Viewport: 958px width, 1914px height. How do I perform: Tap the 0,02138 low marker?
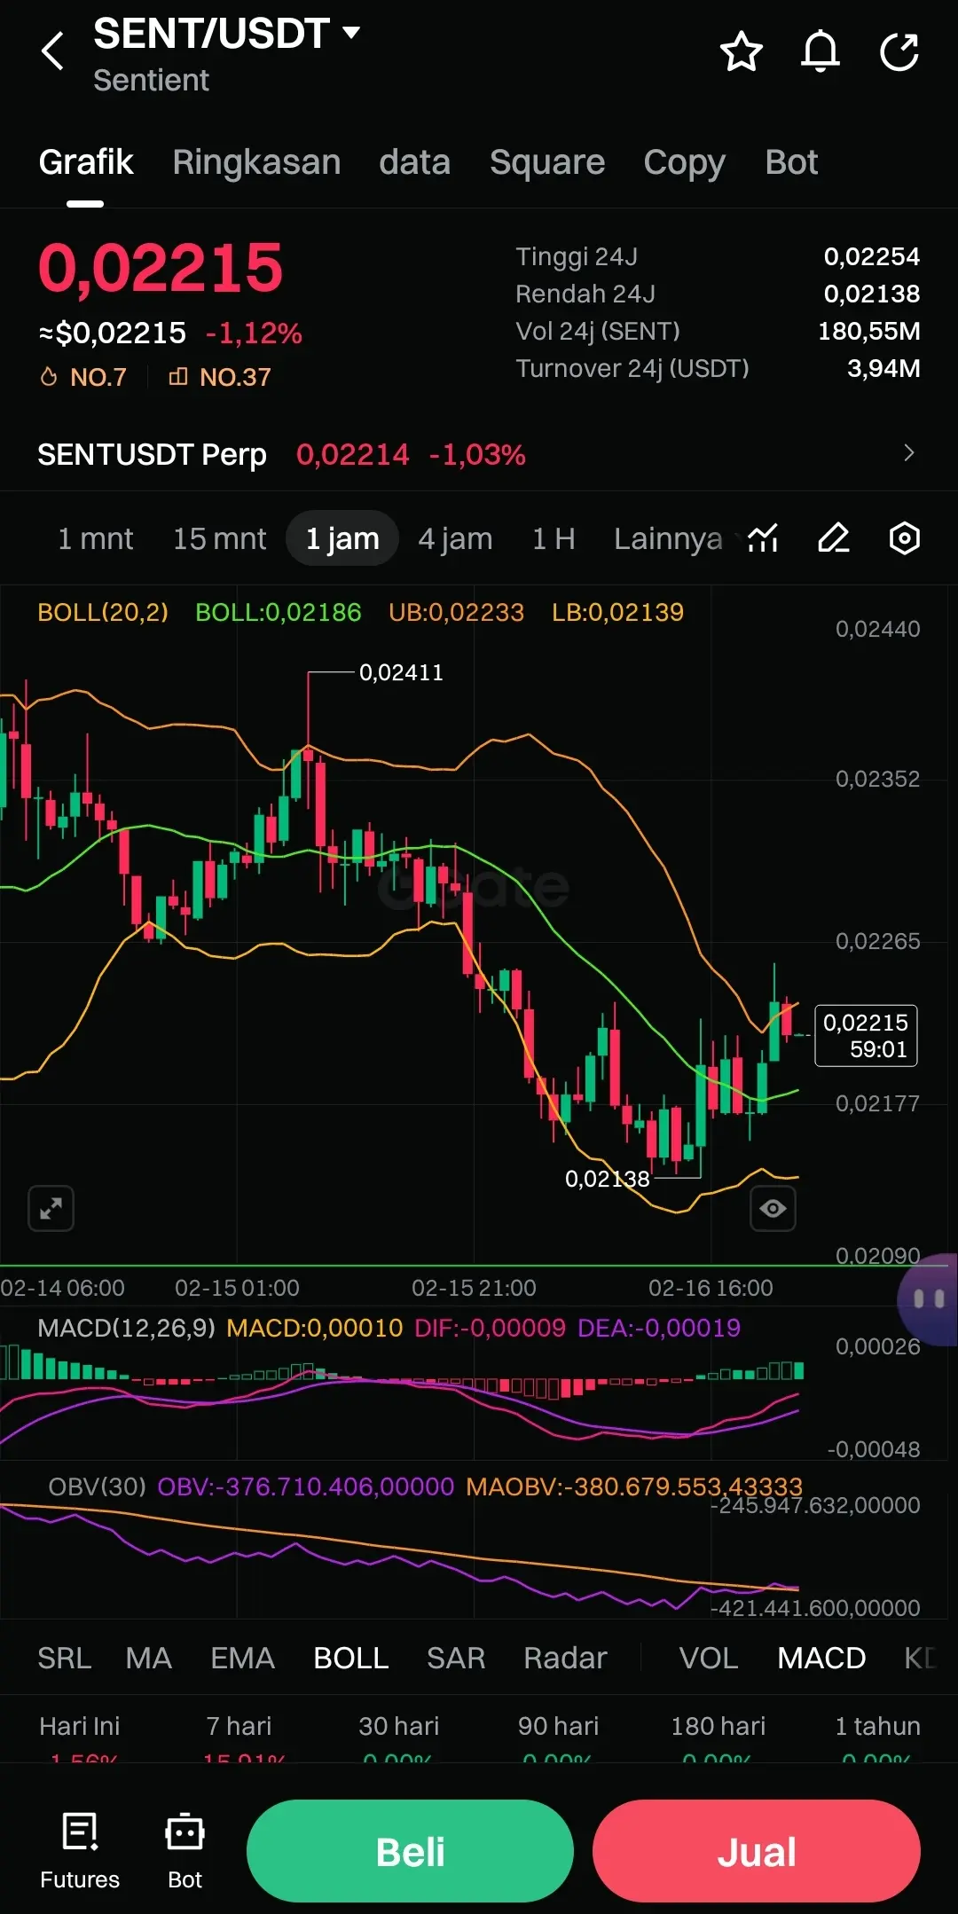click(608, 1179)
